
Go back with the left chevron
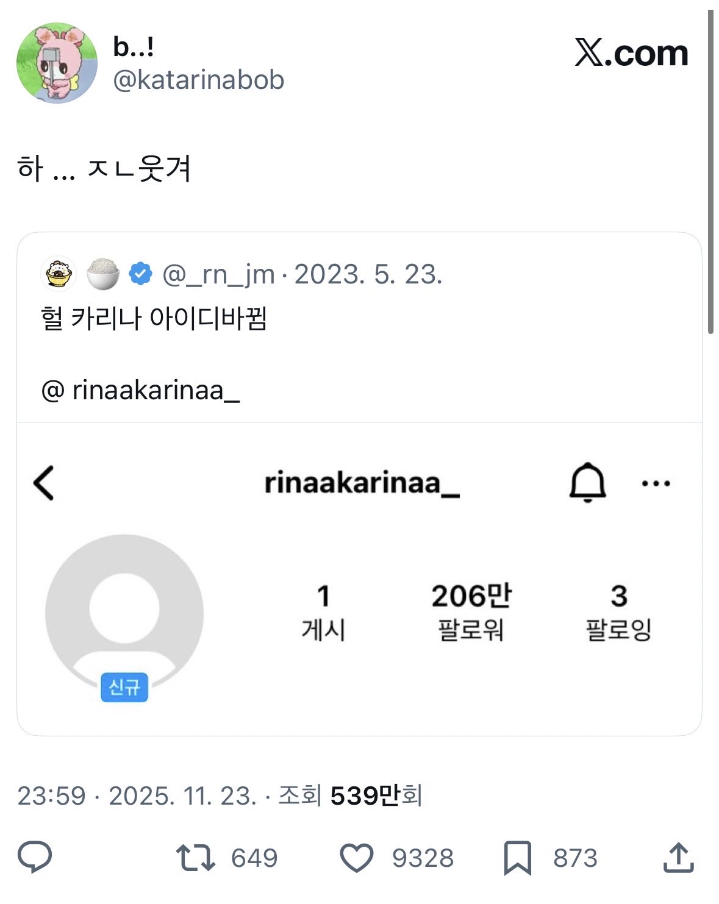point(44,483)
